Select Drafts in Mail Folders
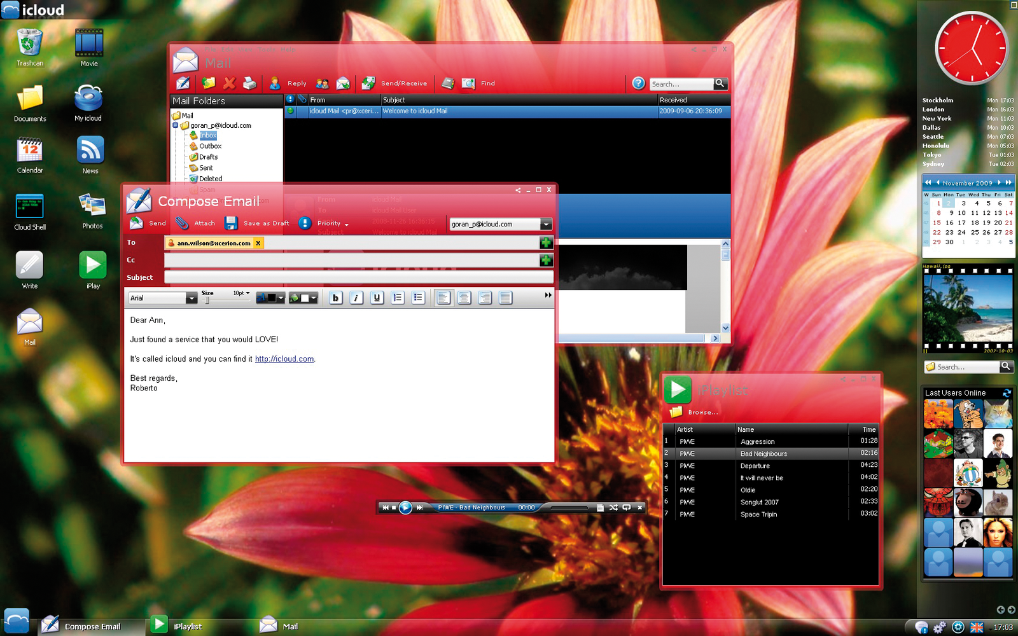Viewport: 1018px width, 636px height. 208,157
